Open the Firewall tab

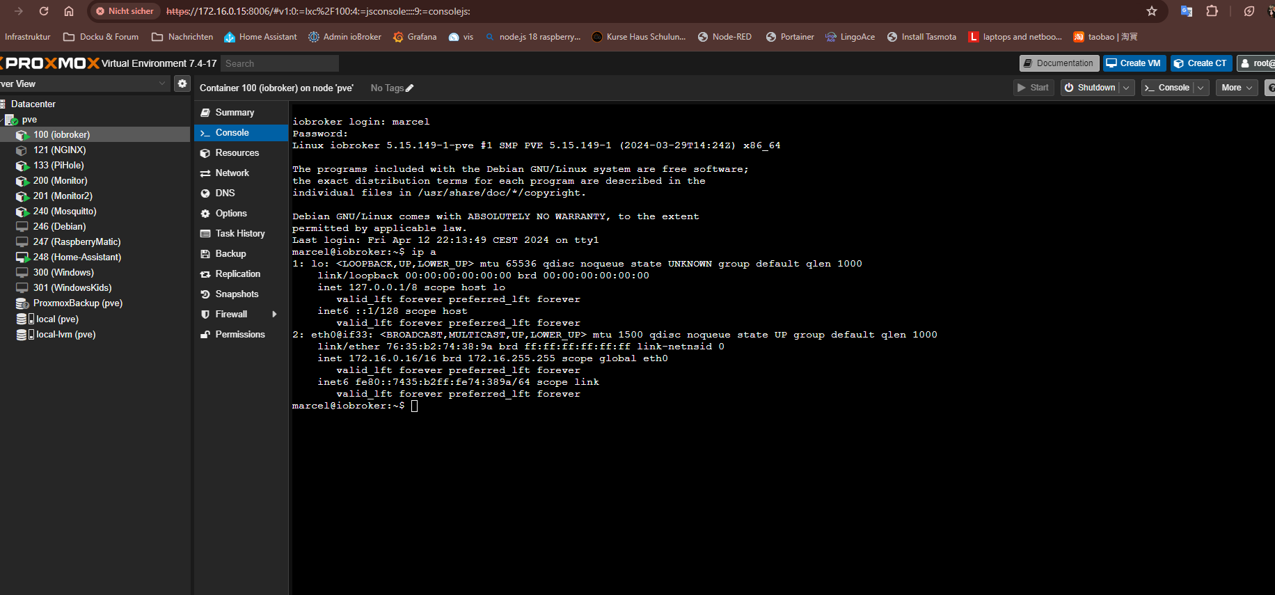[x=231, y=314]
